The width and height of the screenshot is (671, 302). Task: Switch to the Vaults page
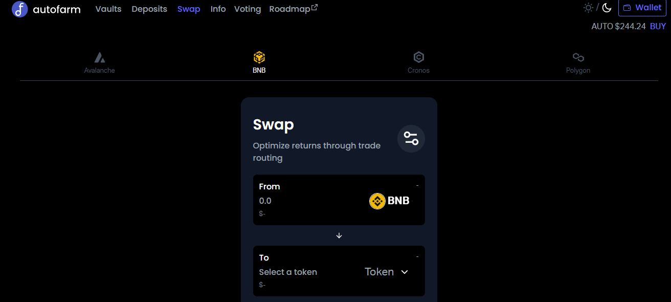108,9
